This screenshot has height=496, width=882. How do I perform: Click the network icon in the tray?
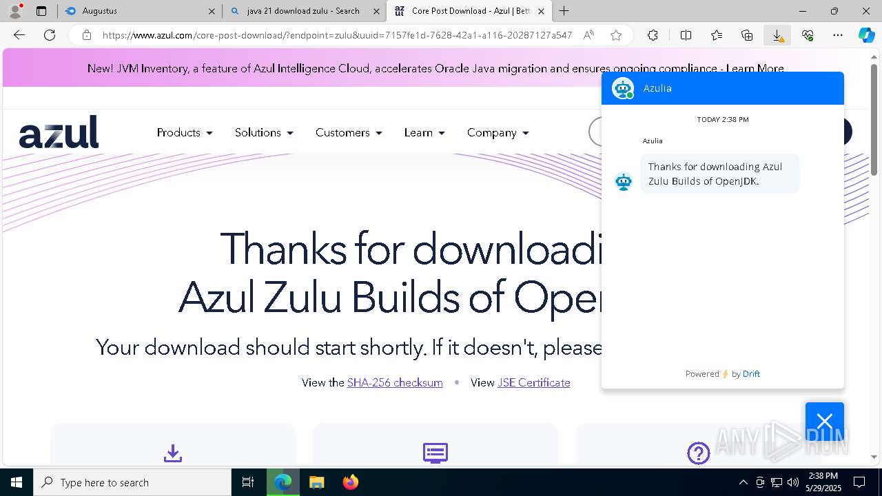(x=777, y=482)
